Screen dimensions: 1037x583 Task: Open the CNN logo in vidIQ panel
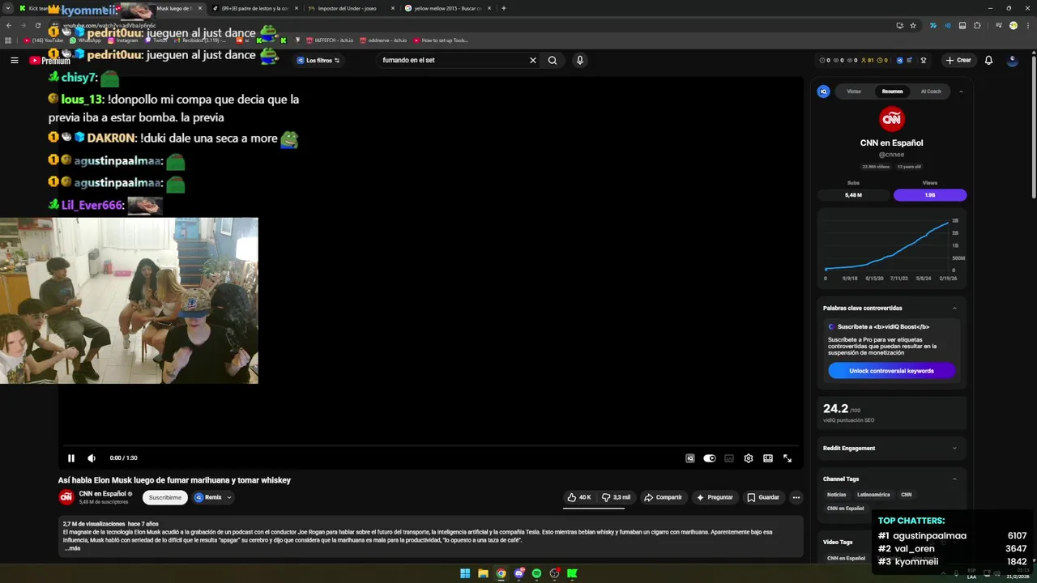click(892, 119)
